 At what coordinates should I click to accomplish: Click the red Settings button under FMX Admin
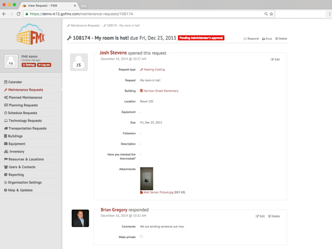coord(29,65)
